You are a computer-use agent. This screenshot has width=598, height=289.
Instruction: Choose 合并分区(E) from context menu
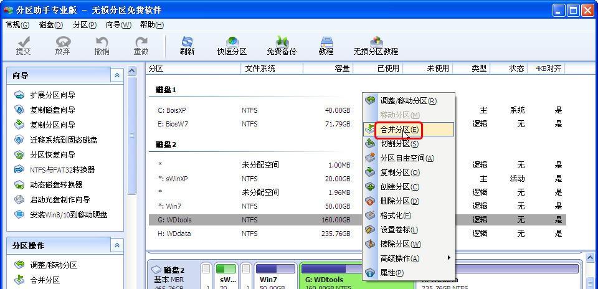pyautogui.click(x=409, y=130)
